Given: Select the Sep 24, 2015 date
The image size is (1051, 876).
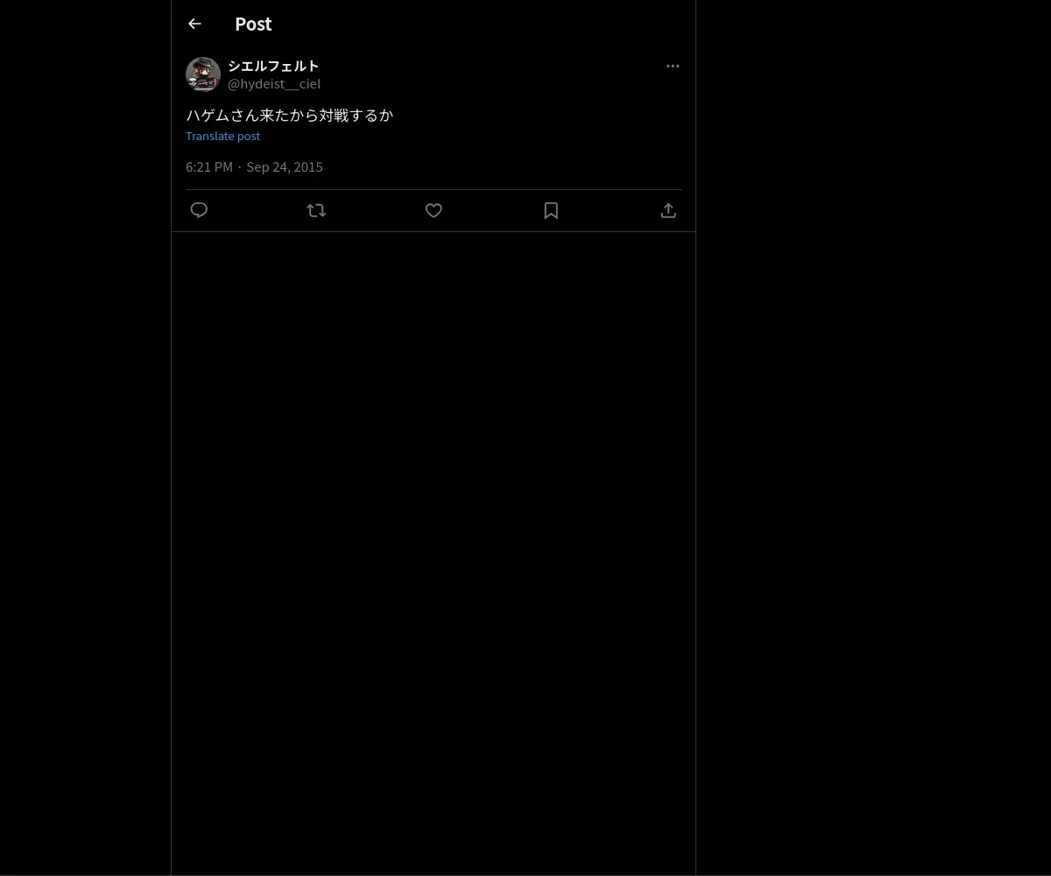Looking at the screenshot, I should 285,166.
